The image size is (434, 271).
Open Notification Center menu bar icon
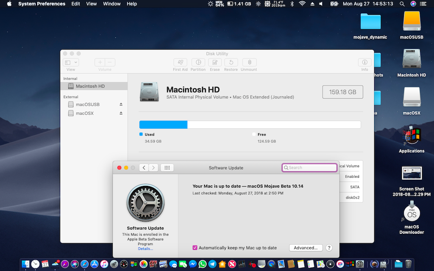(x=423, y=4)
